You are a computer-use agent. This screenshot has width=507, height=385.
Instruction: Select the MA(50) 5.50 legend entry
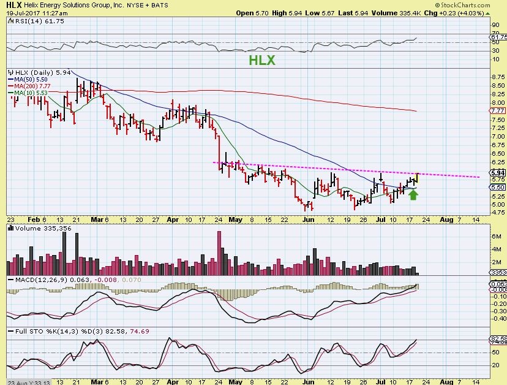click(x=24, y=79)
